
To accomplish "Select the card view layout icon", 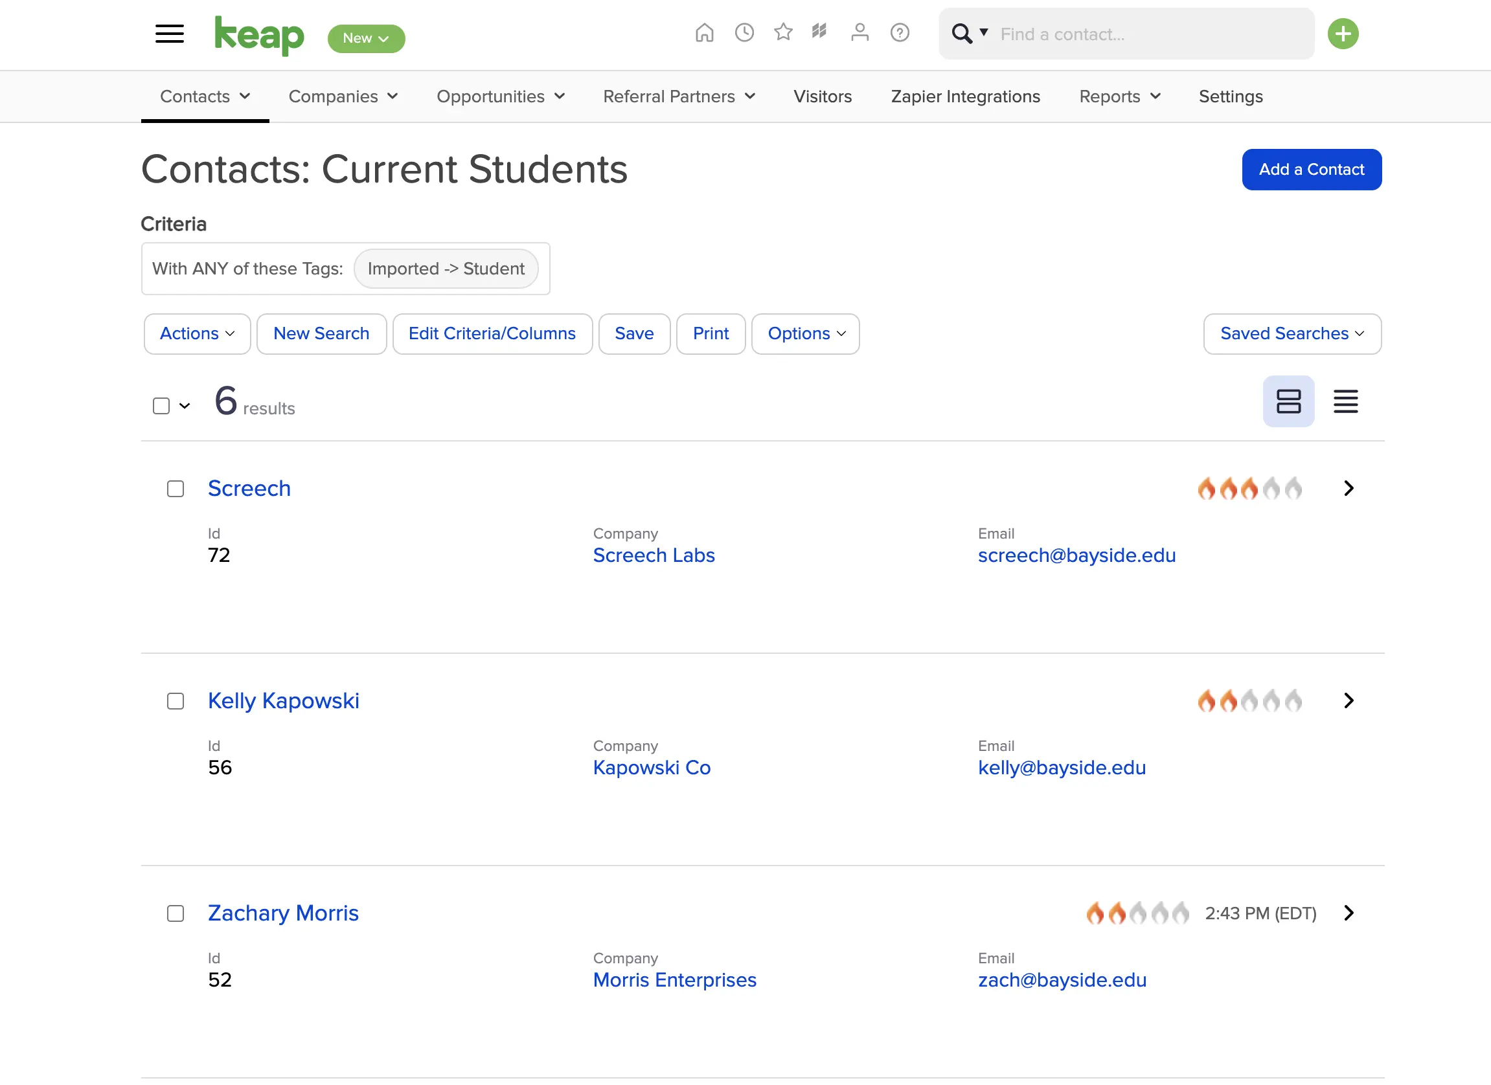I will click(1287, 401).
